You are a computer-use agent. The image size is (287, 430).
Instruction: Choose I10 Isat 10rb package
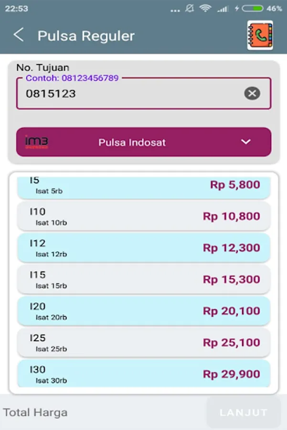click(143, 216)
